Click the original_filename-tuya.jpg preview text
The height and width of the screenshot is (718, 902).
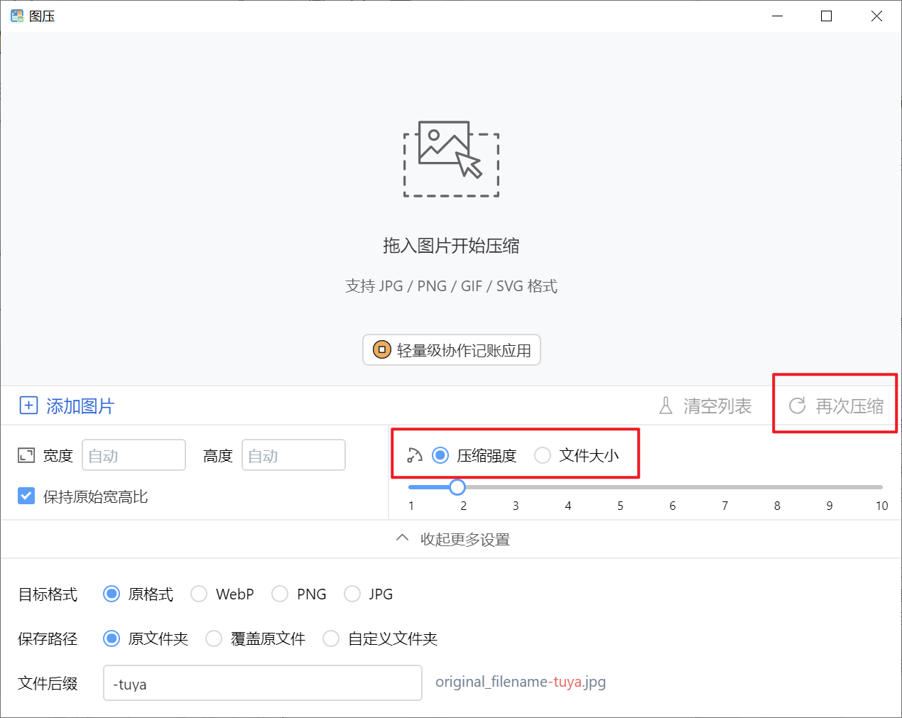(521, 682)
